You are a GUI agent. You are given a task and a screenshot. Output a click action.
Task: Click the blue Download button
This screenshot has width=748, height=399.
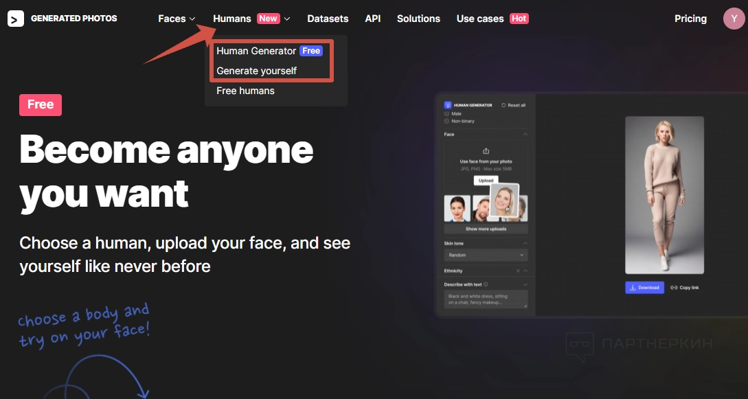coord(644,288)
